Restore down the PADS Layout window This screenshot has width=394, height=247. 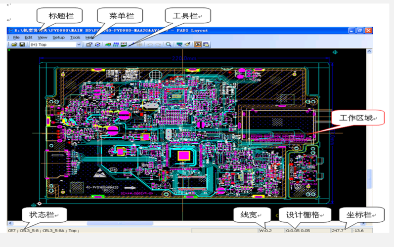(x=360, y=30)
